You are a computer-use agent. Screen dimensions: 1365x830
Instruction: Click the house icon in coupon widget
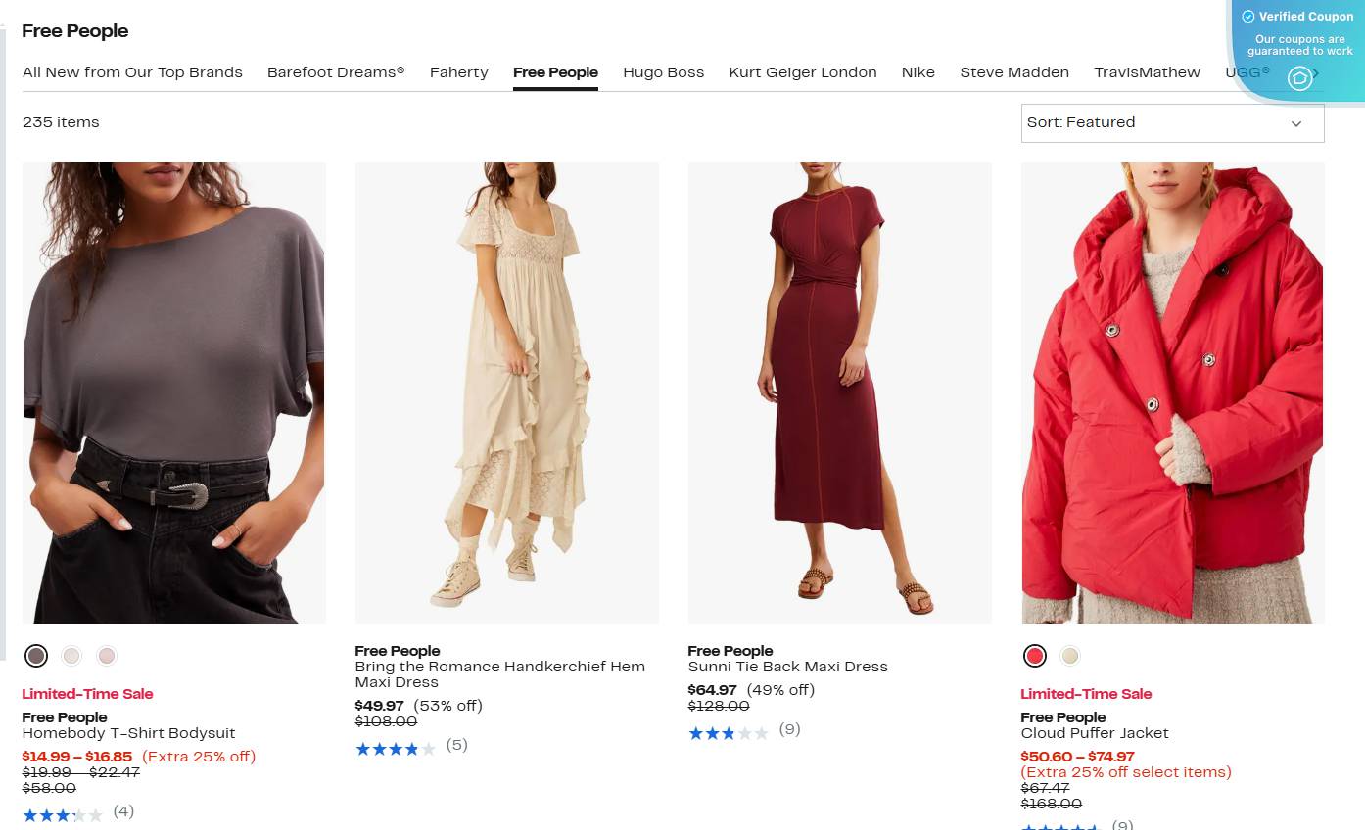1299,78
